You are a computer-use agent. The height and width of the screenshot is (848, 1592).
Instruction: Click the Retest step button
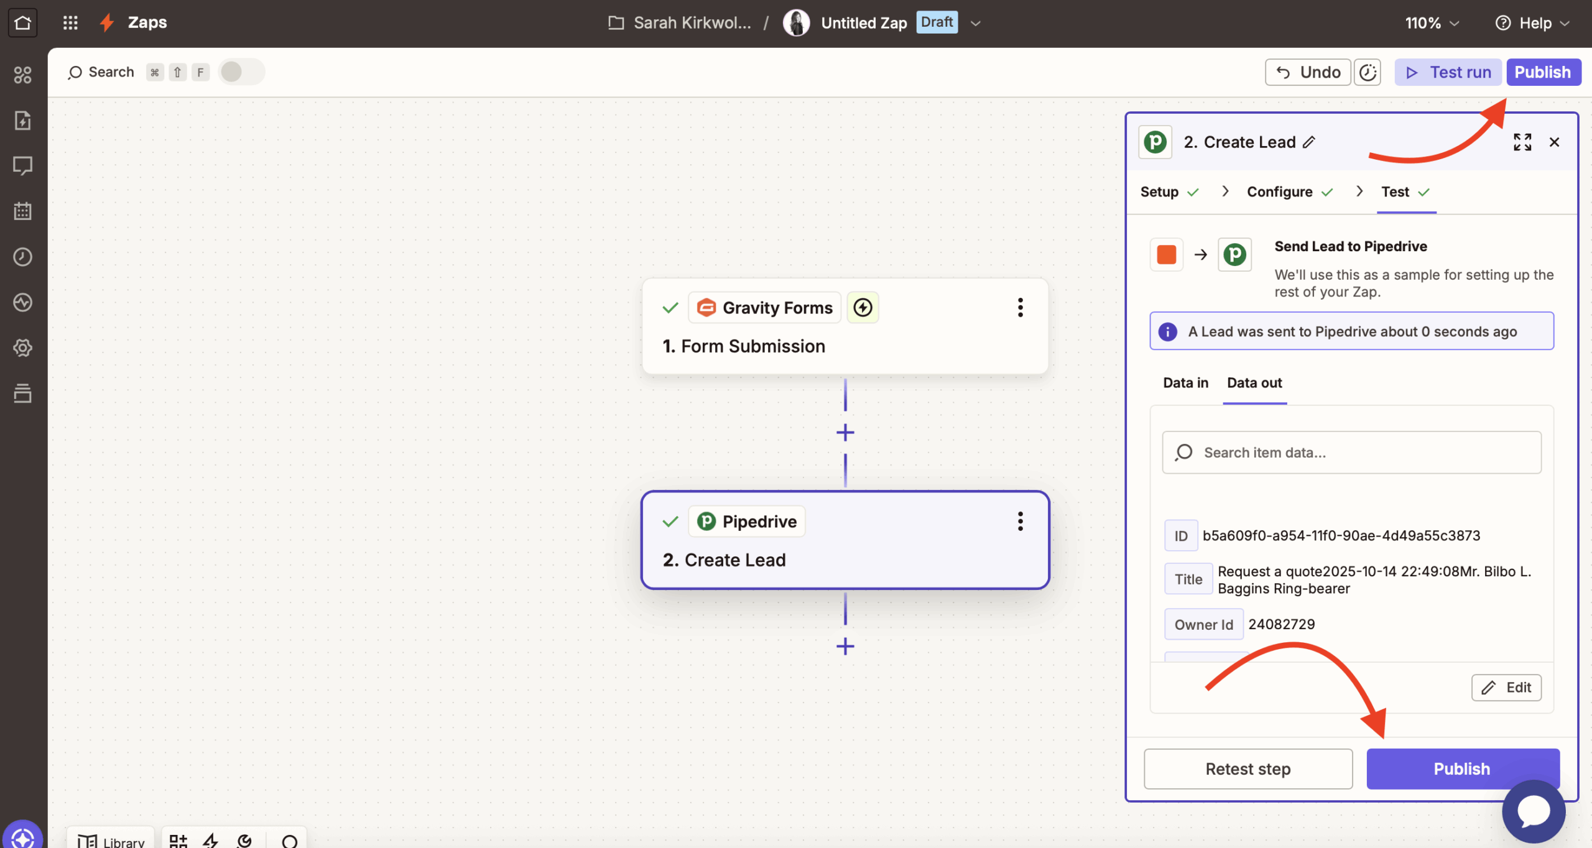tap(1247, 769)
